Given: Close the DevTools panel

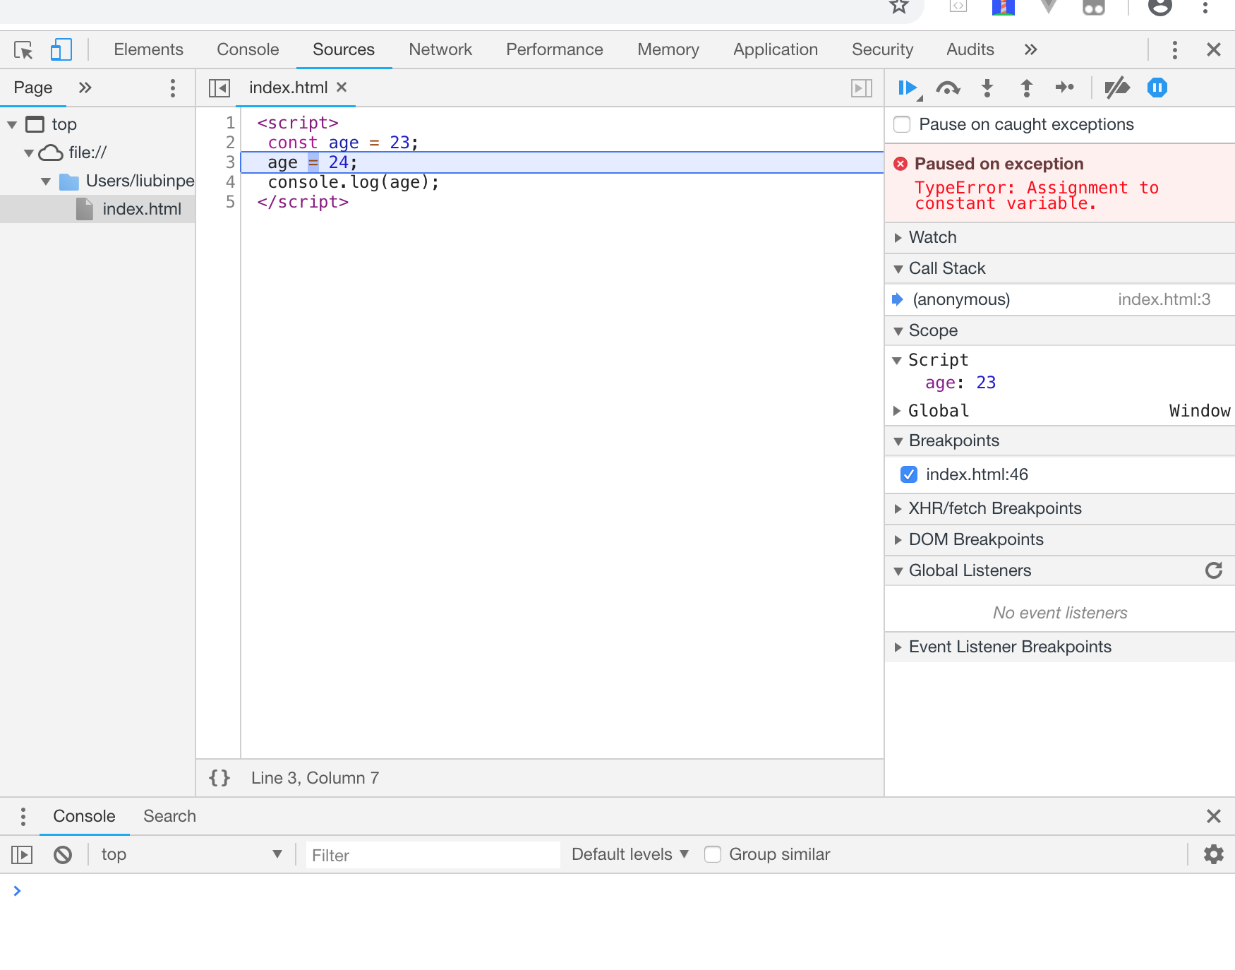Looking at the screenshot, I should pyautogui.click(x=1214, y=49).
